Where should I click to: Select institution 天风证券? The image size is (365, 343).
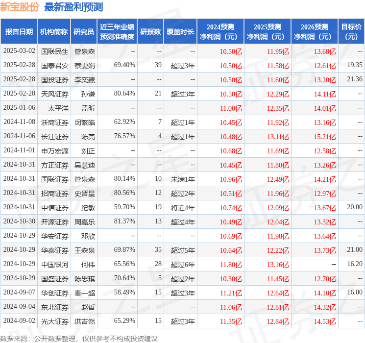[55, 94]
